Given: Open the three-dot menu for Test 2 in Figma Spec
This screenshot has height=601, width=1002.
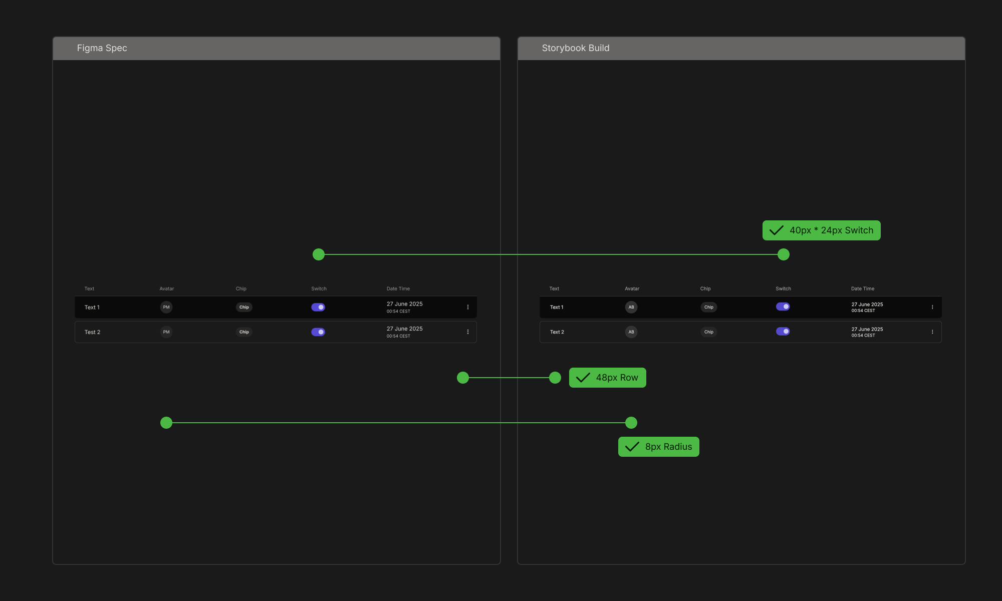Looking at the screenshot, I should coord(468,332).
